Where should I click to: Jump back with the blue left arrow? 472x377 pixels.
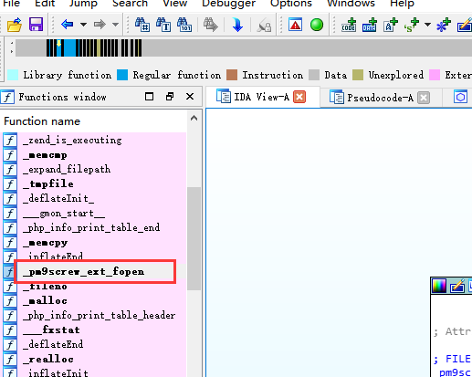click(x=68, y=24)
